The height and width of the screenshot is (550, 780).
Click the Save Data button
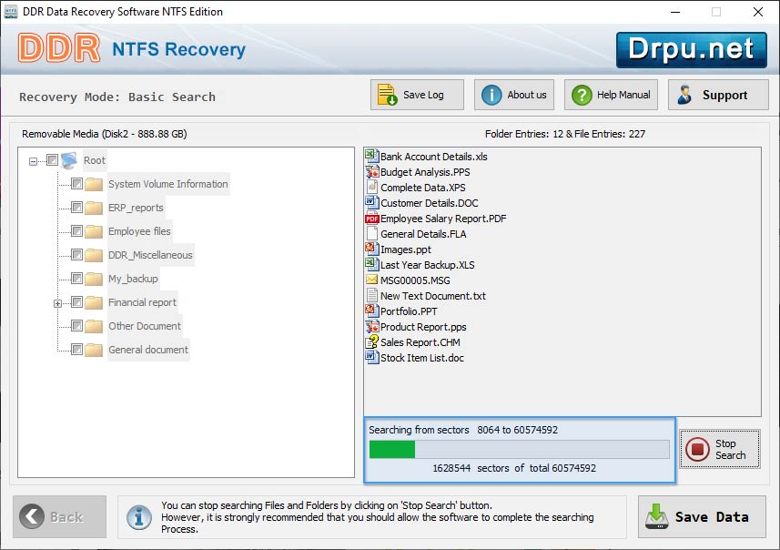[702, 516]
